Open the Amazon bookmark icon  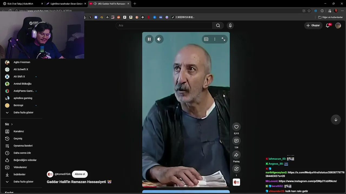[131, 17]
